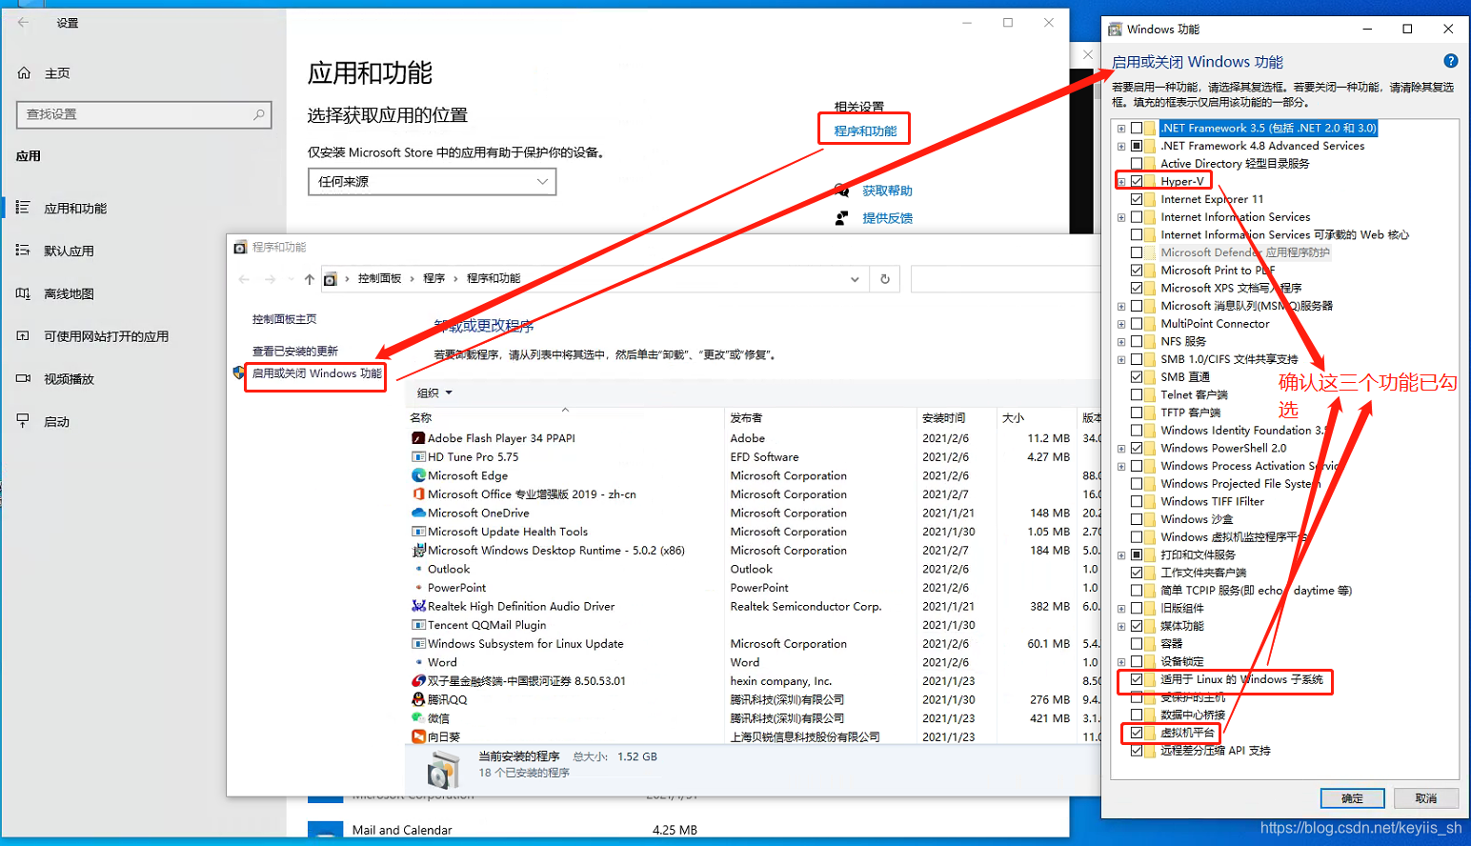Toggle the Telnet 客户端 checkbox
Screen dimensions: 1471x846
pos(1137,394)
